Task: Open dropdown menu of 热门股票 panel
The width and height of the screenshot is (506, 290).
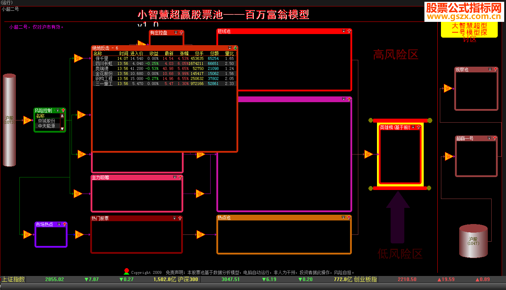Action: [x=175, y=218]
